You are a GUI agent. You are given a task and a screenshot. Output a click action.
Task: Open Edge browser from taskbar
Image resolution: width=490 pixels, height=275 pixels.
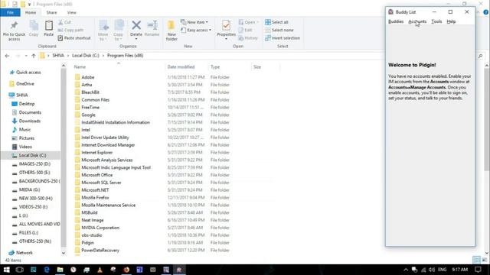click(47, 270)
